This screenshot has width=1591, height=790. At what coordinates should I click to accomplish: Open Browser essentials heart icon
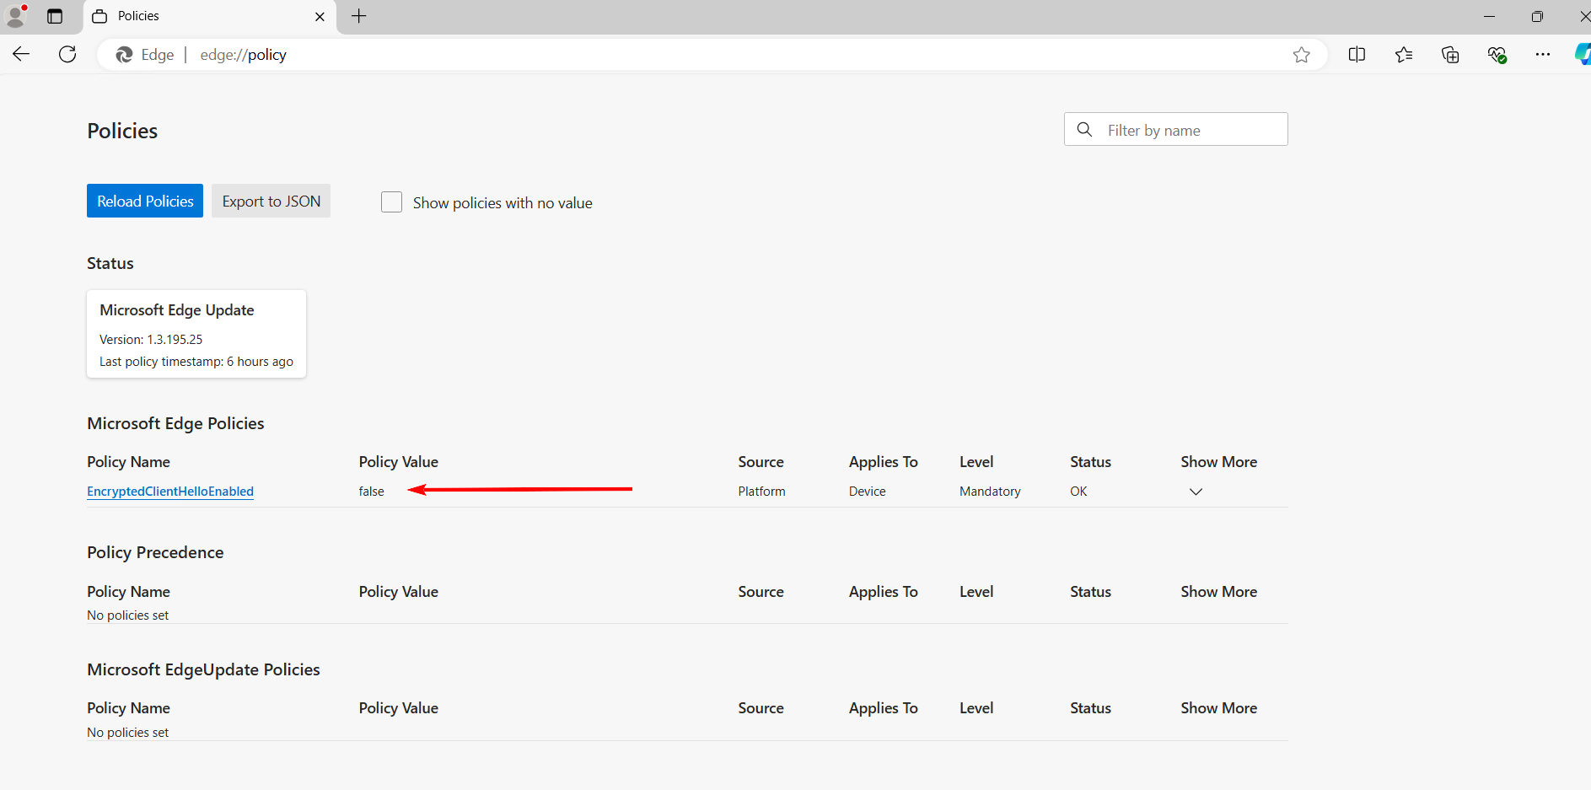point(1497,55)
